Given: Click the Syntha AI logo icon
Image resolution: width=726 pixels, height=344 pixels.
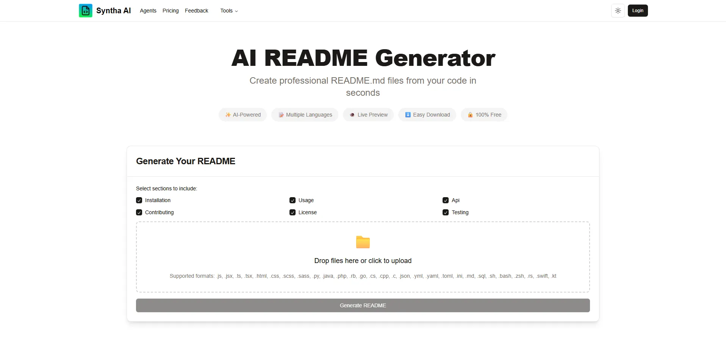Looking at the screenshot, I should click(85, 11).
